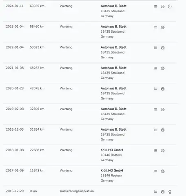Show details list for 2015-12-29 entry
The height and width of the screenshot is (196, 186).
tap(155, 192)
